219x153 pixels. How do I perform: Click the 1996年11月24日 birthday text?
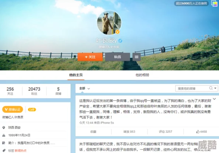[x=19, y=135]
